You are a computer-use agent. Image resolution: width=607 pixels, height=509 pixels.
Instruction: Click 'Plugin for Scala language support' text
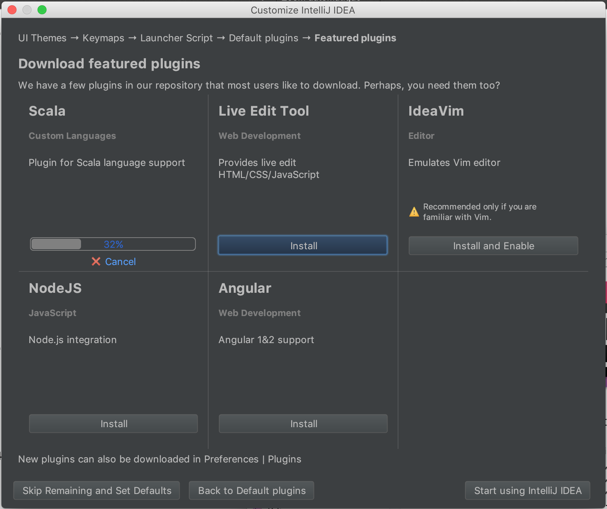coord(107,163)
